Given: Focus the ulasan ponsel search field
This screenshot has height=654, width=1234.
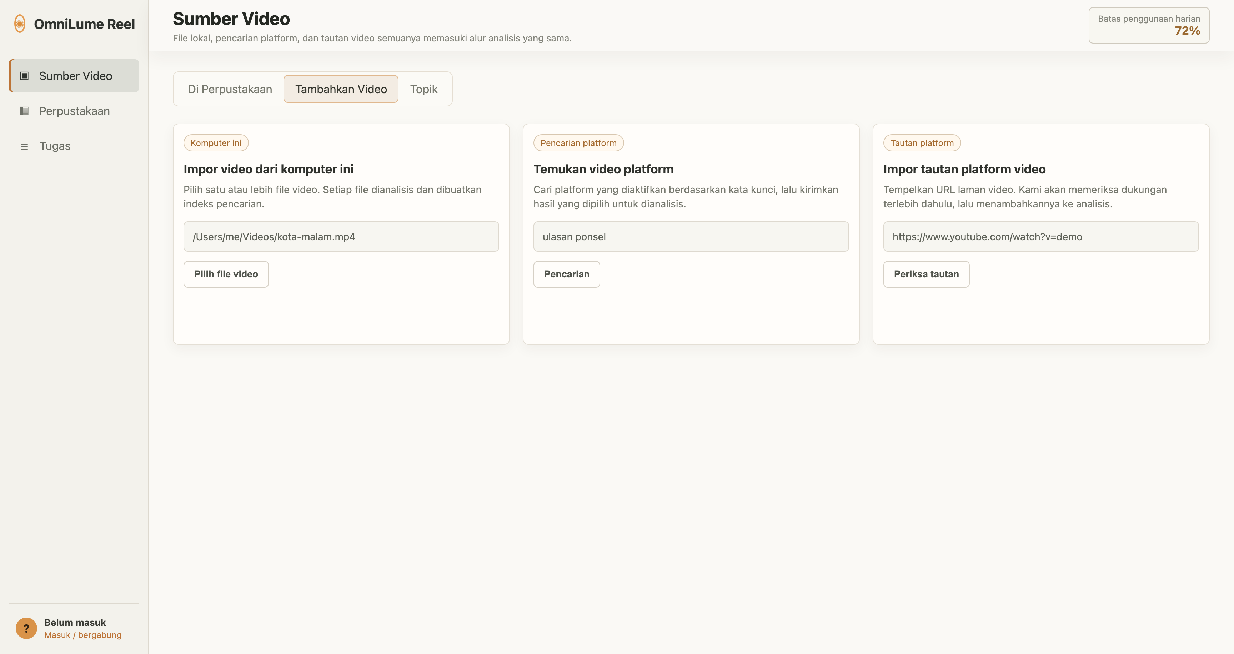Looking at the screenshot, I should click(691, 237).
